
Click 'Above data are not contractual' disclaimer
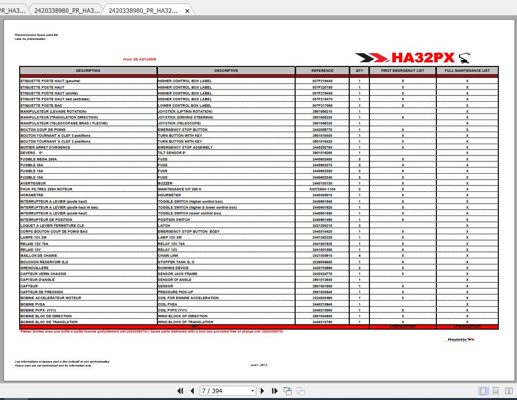coord(53,366)
